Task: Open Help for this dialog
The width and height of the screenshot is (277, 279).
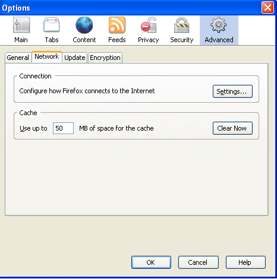Action: click(245, 262)
